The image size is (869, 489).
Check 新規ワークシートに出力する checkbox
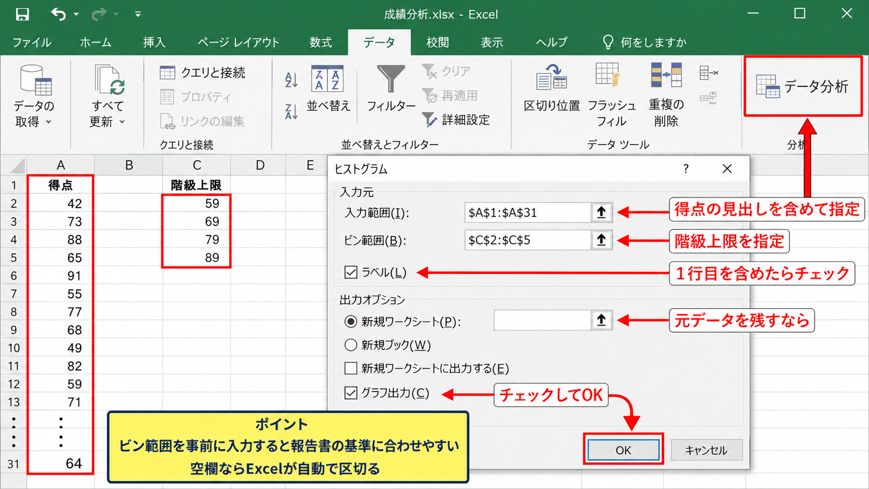point(351,368)
